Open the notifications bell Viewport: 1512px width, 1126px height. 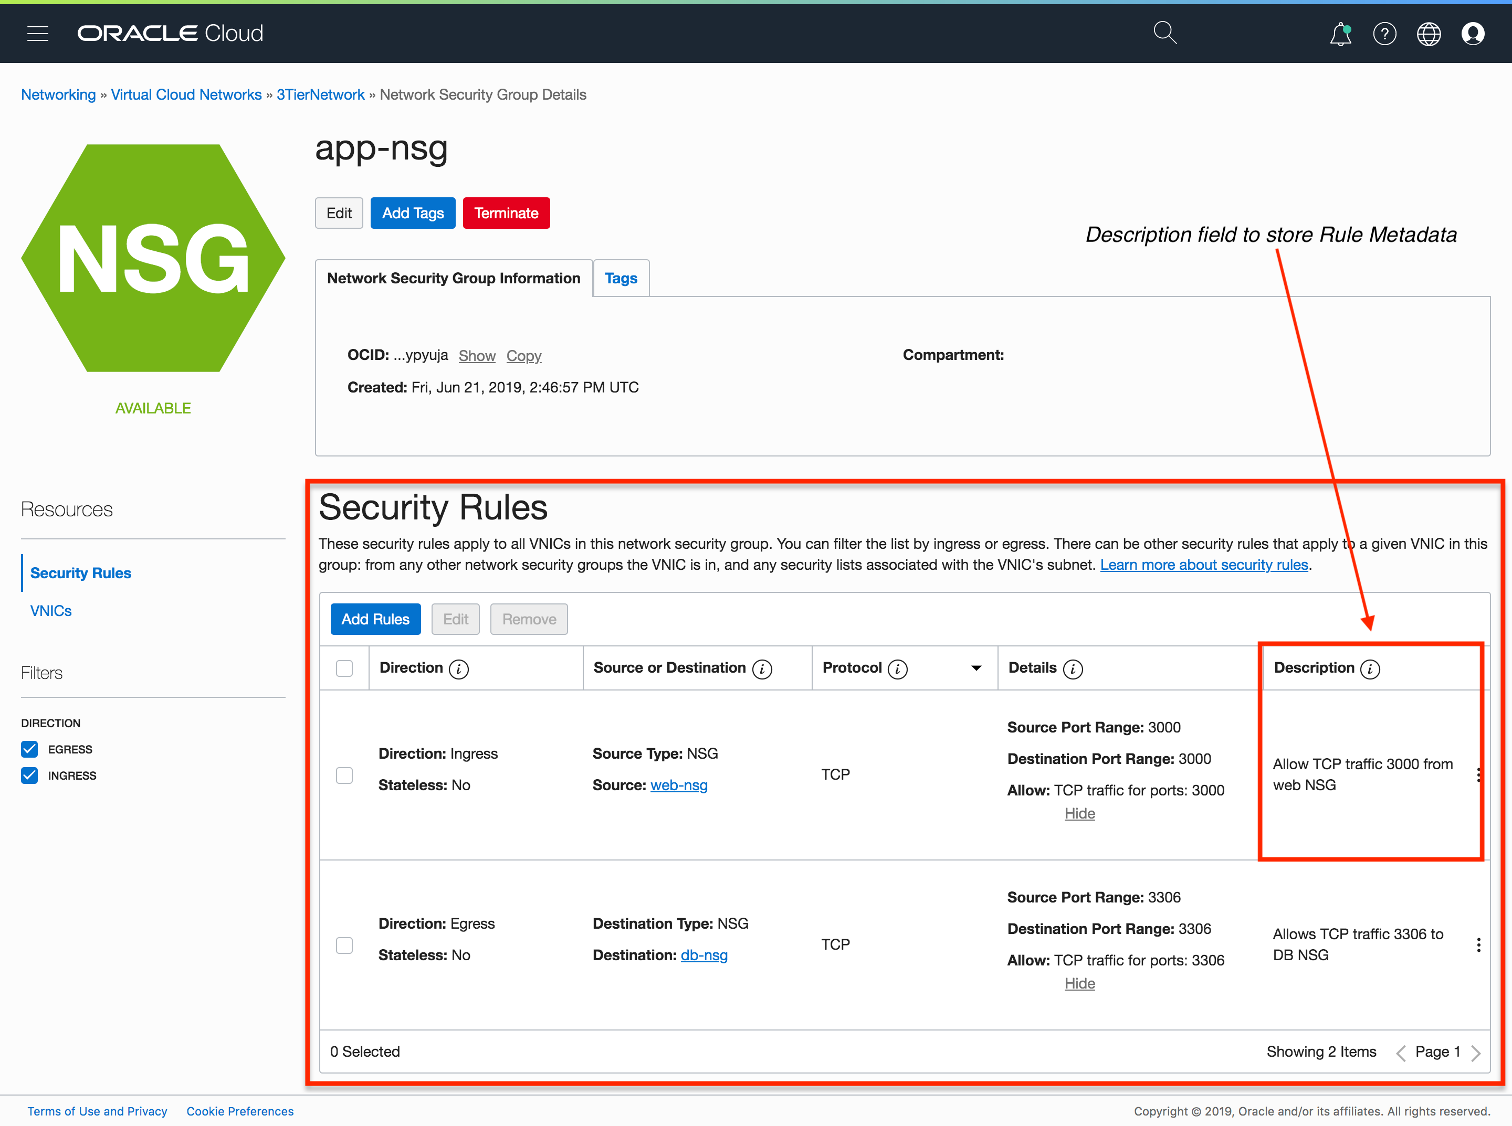click(1340, 34)
